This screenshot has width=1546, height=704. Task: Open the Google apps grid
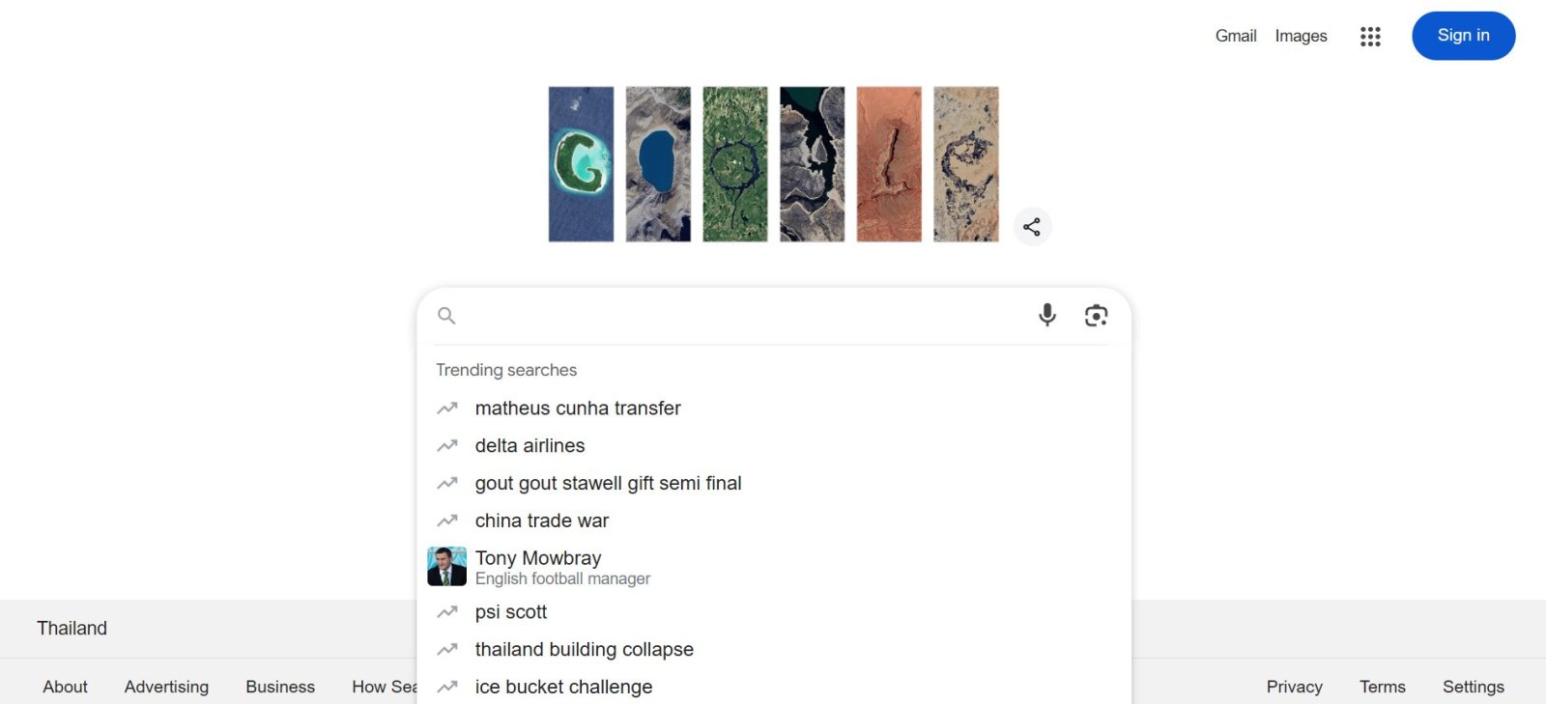(x=1370, y=37)
